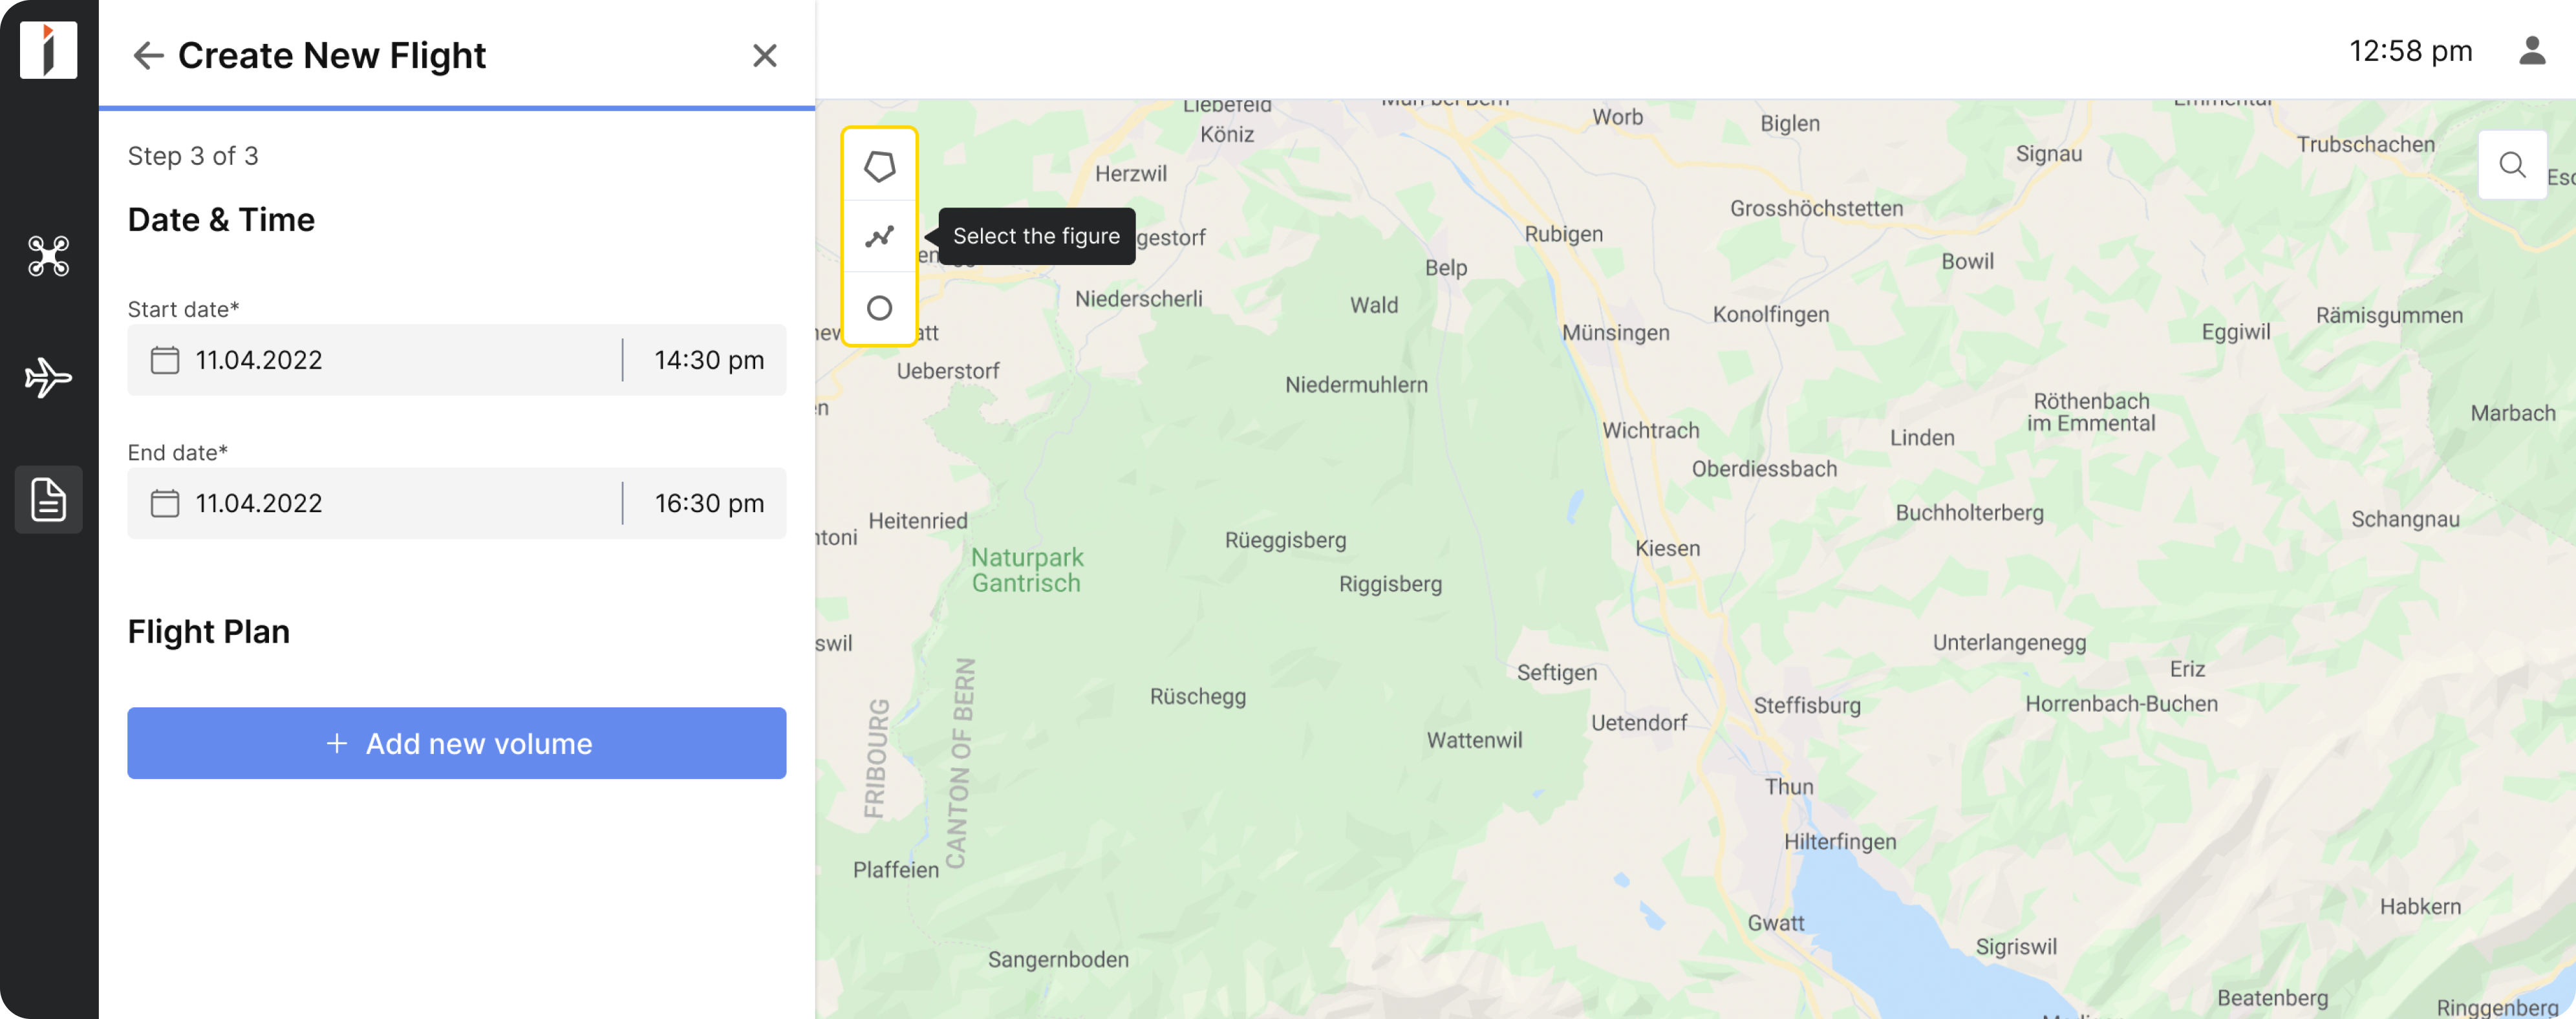Open the end date calendar picker
The height and width of the screenshot is (1019, 2576).
click(x=166, y=503)
